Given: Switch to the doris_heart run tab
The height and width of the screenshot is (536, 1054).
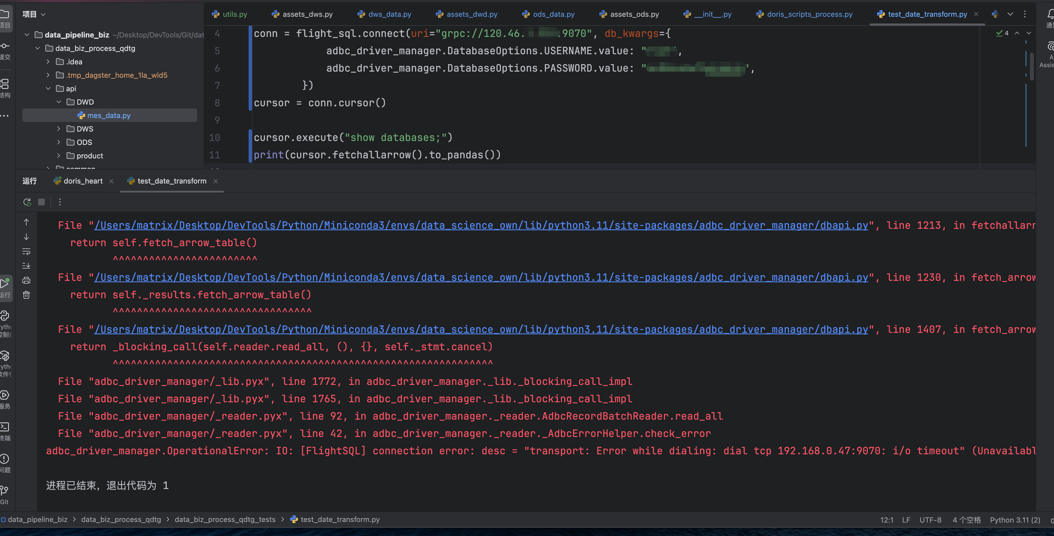Looking at the screenshot, I should [x=83, y=181].
